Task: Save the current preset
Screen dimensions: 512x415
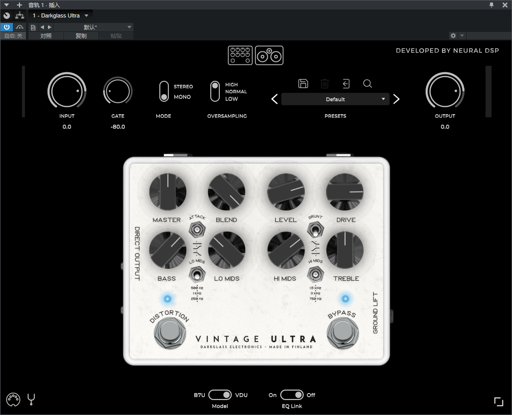Action: (x=303, y=84)
